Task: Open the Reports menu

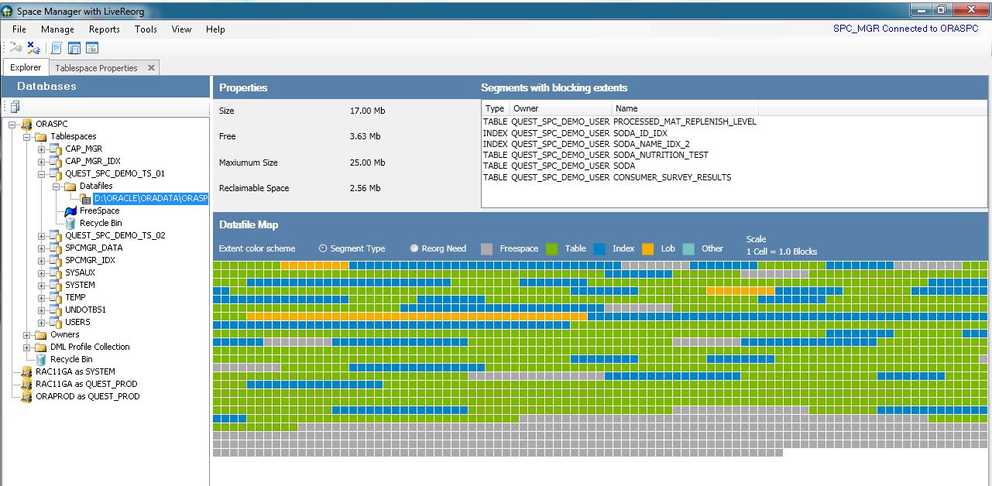Action: coord(104,29)
